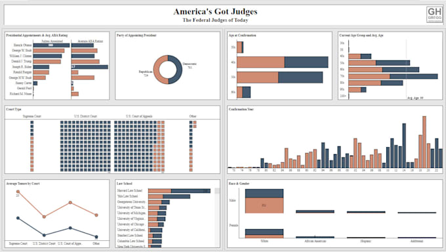Select the Other court blue tenure point

[x=96, y=237]
